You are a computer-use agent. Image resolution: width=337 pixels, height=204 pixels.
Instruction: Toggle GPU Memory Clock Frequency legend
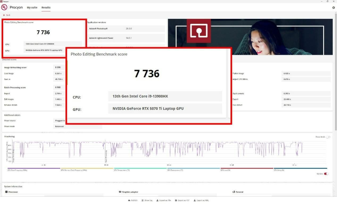point(74,170)
